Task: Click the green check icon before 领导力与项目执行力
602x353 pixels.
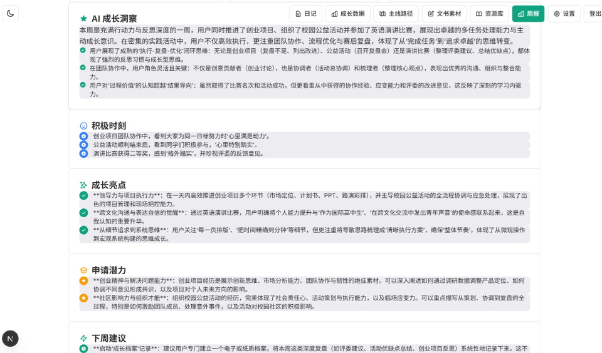Action: point(83,195)
